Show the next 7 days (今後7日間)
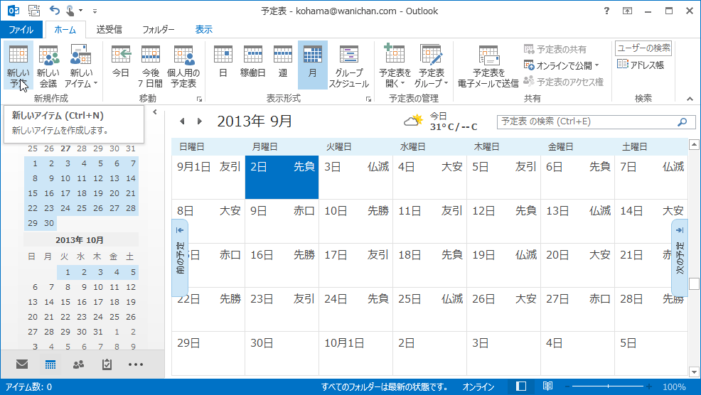This screenshot has width=701, height=395. point(150,65)
